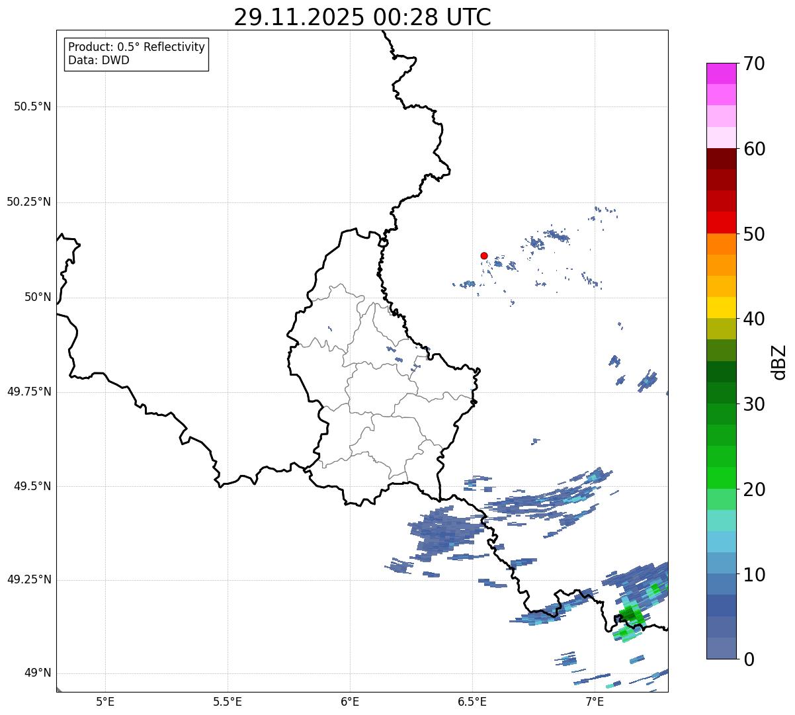Viewport: 795px width, 715px height.
Task: Select the 49°N latitude tick label
Action: tap(38, 673)
